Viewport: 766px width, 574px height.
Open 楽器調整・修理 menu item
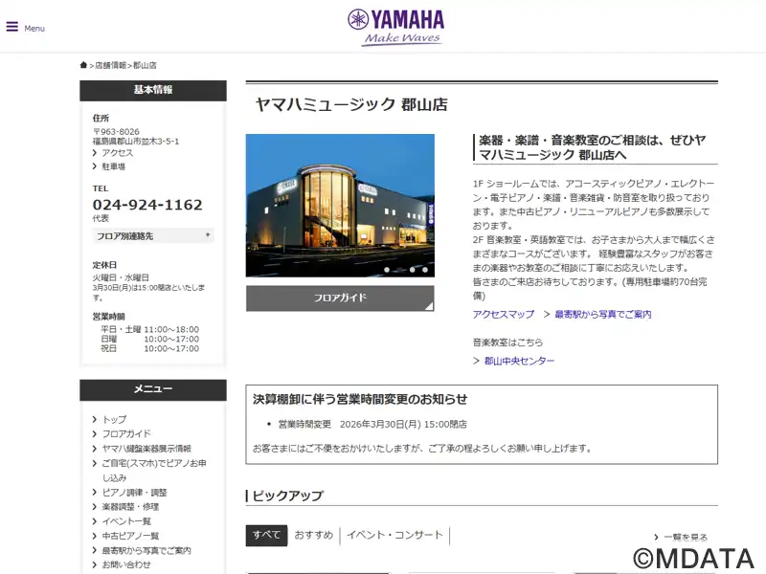[x=130, y=507]
